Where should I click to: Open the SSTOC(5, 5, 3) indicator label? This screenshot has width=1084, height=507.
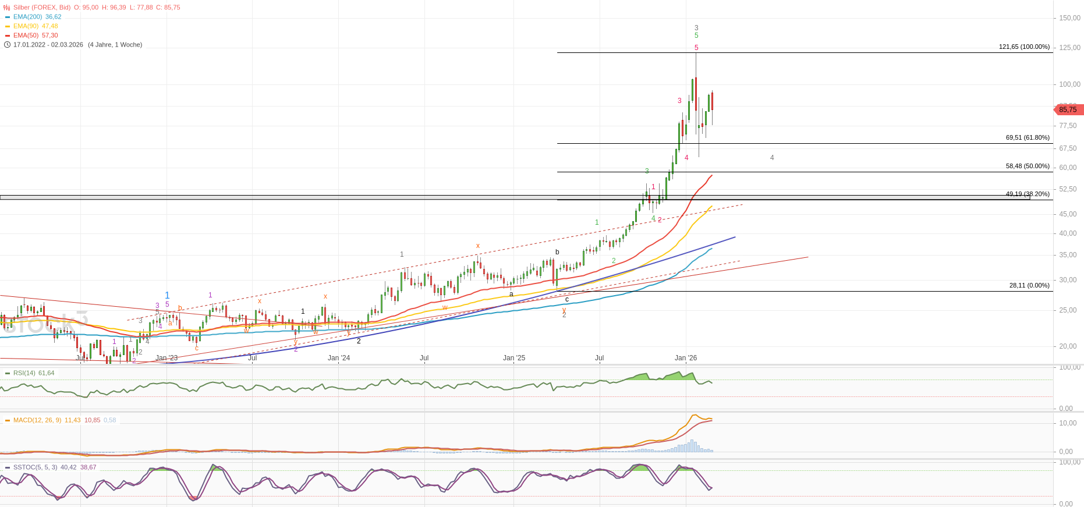35,467
